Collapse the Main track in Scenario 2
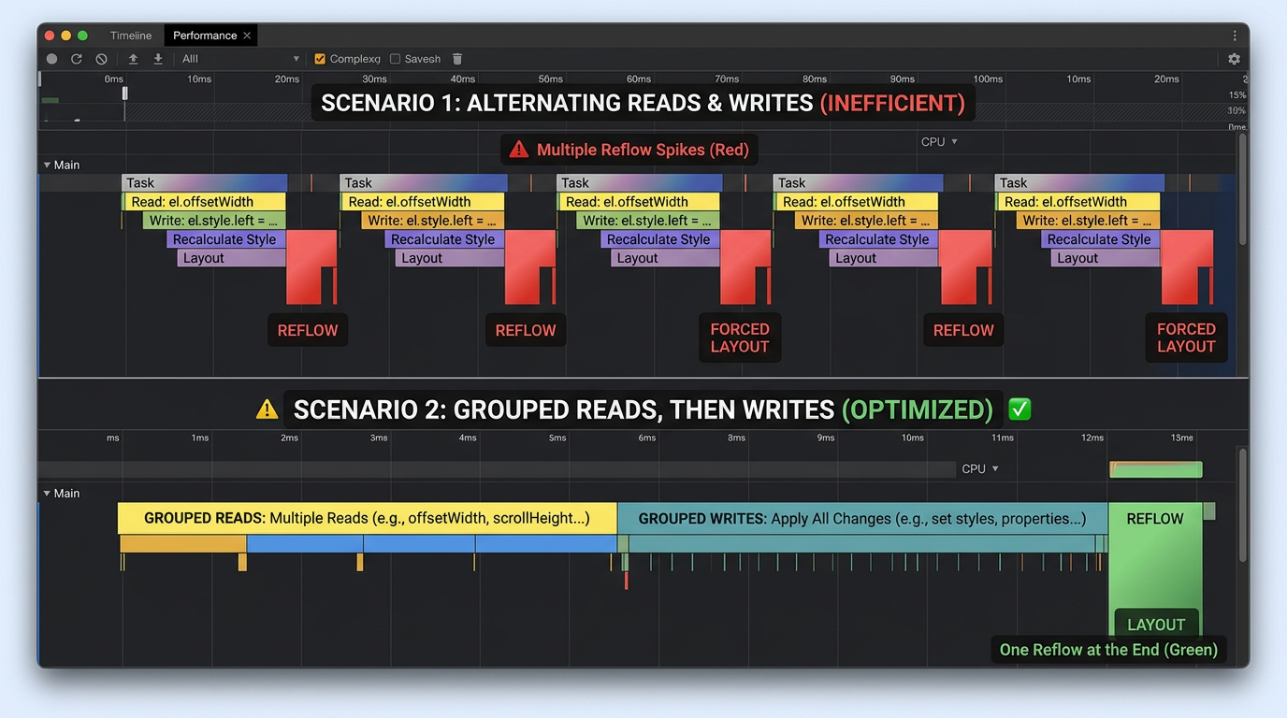 (x=48, y=494)
